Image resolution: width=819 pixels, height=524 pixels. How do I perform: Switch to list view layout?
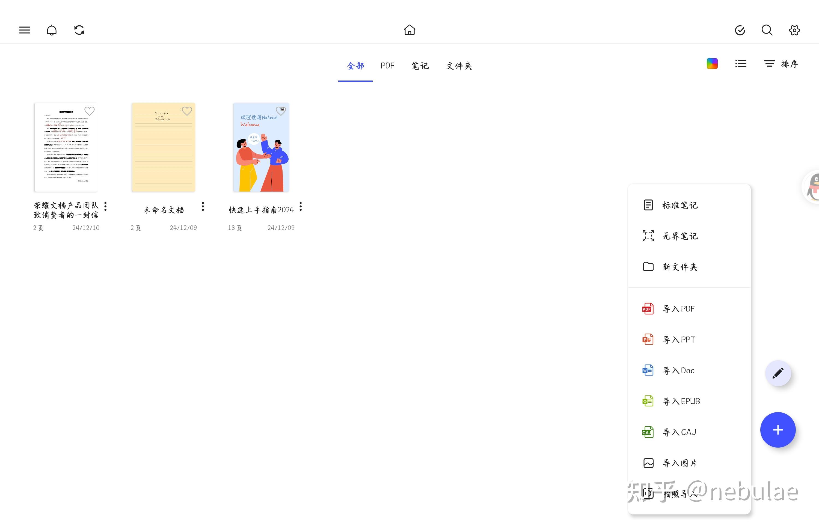click(740, 64)
